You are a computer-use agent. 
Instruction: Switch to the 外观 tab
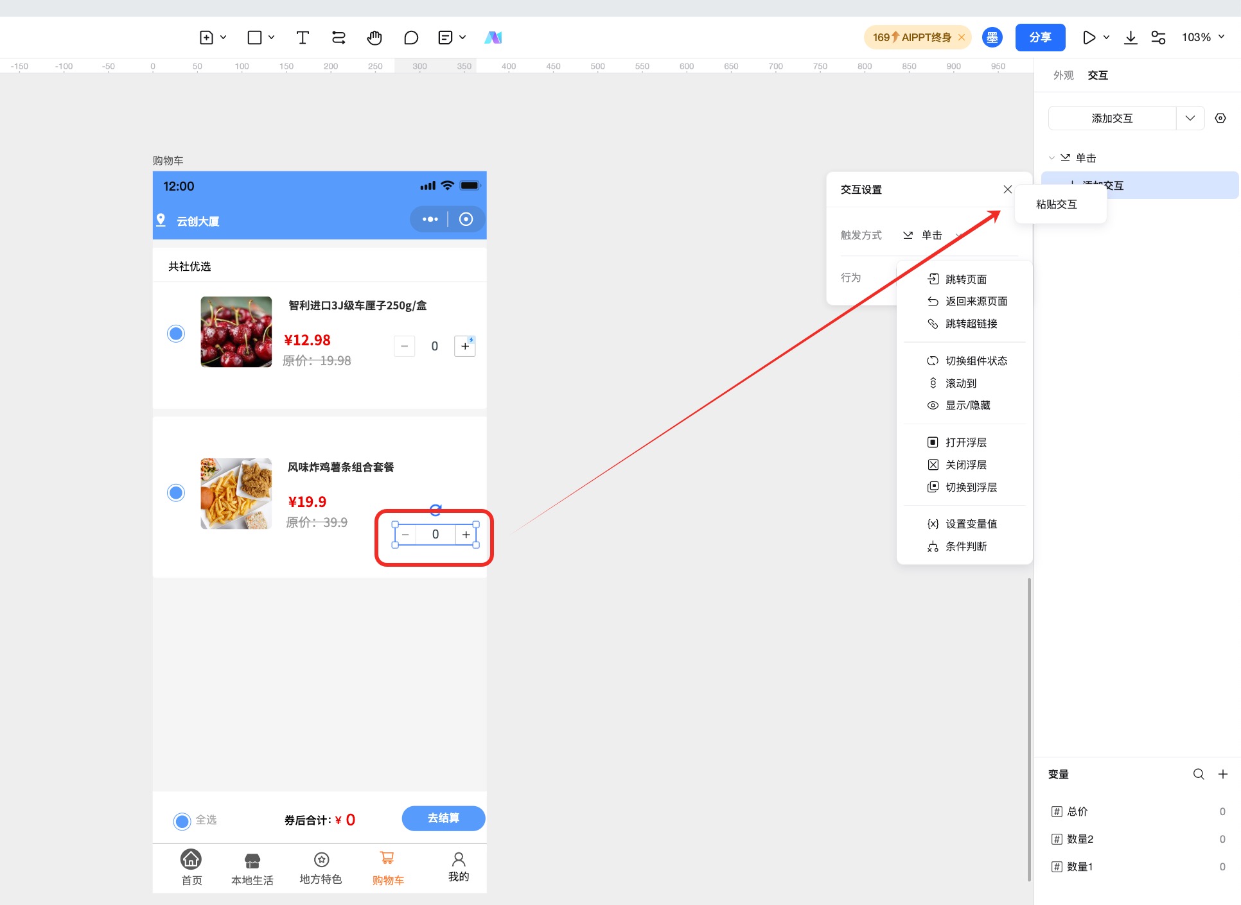tap(1064, 75)
